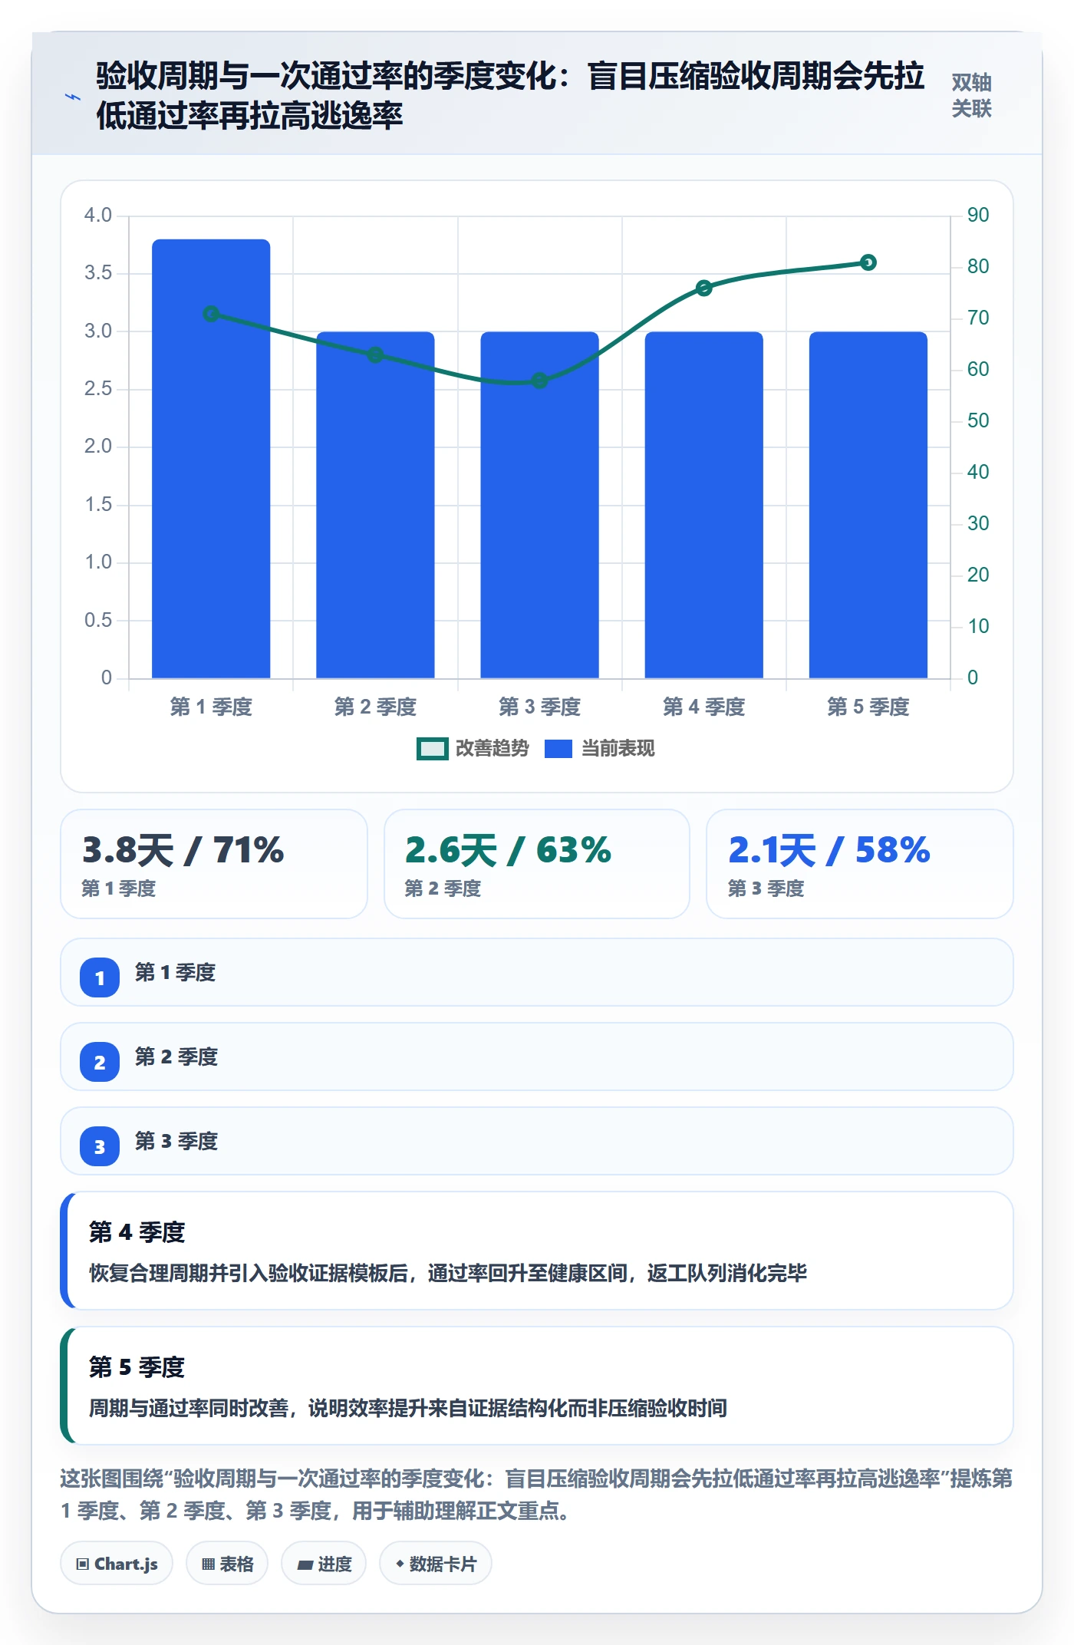Click the blue number 2 badge
The image size is (1074, 1645).
(100, 1062)
